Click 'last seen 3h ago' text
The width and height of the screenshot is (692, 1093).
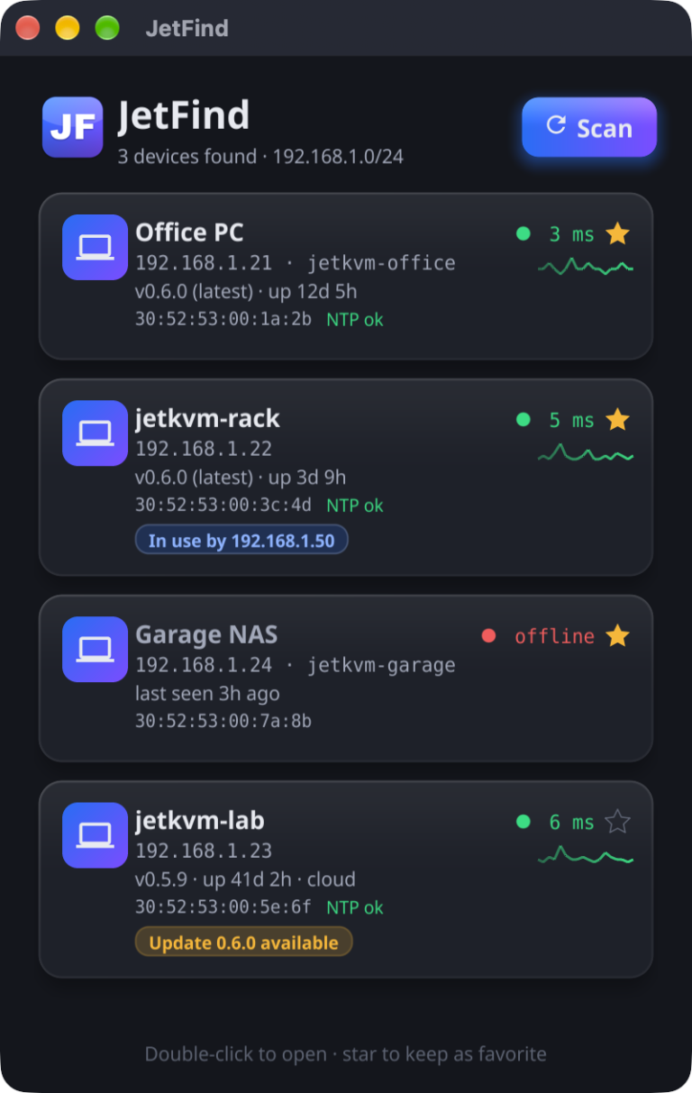207,694
